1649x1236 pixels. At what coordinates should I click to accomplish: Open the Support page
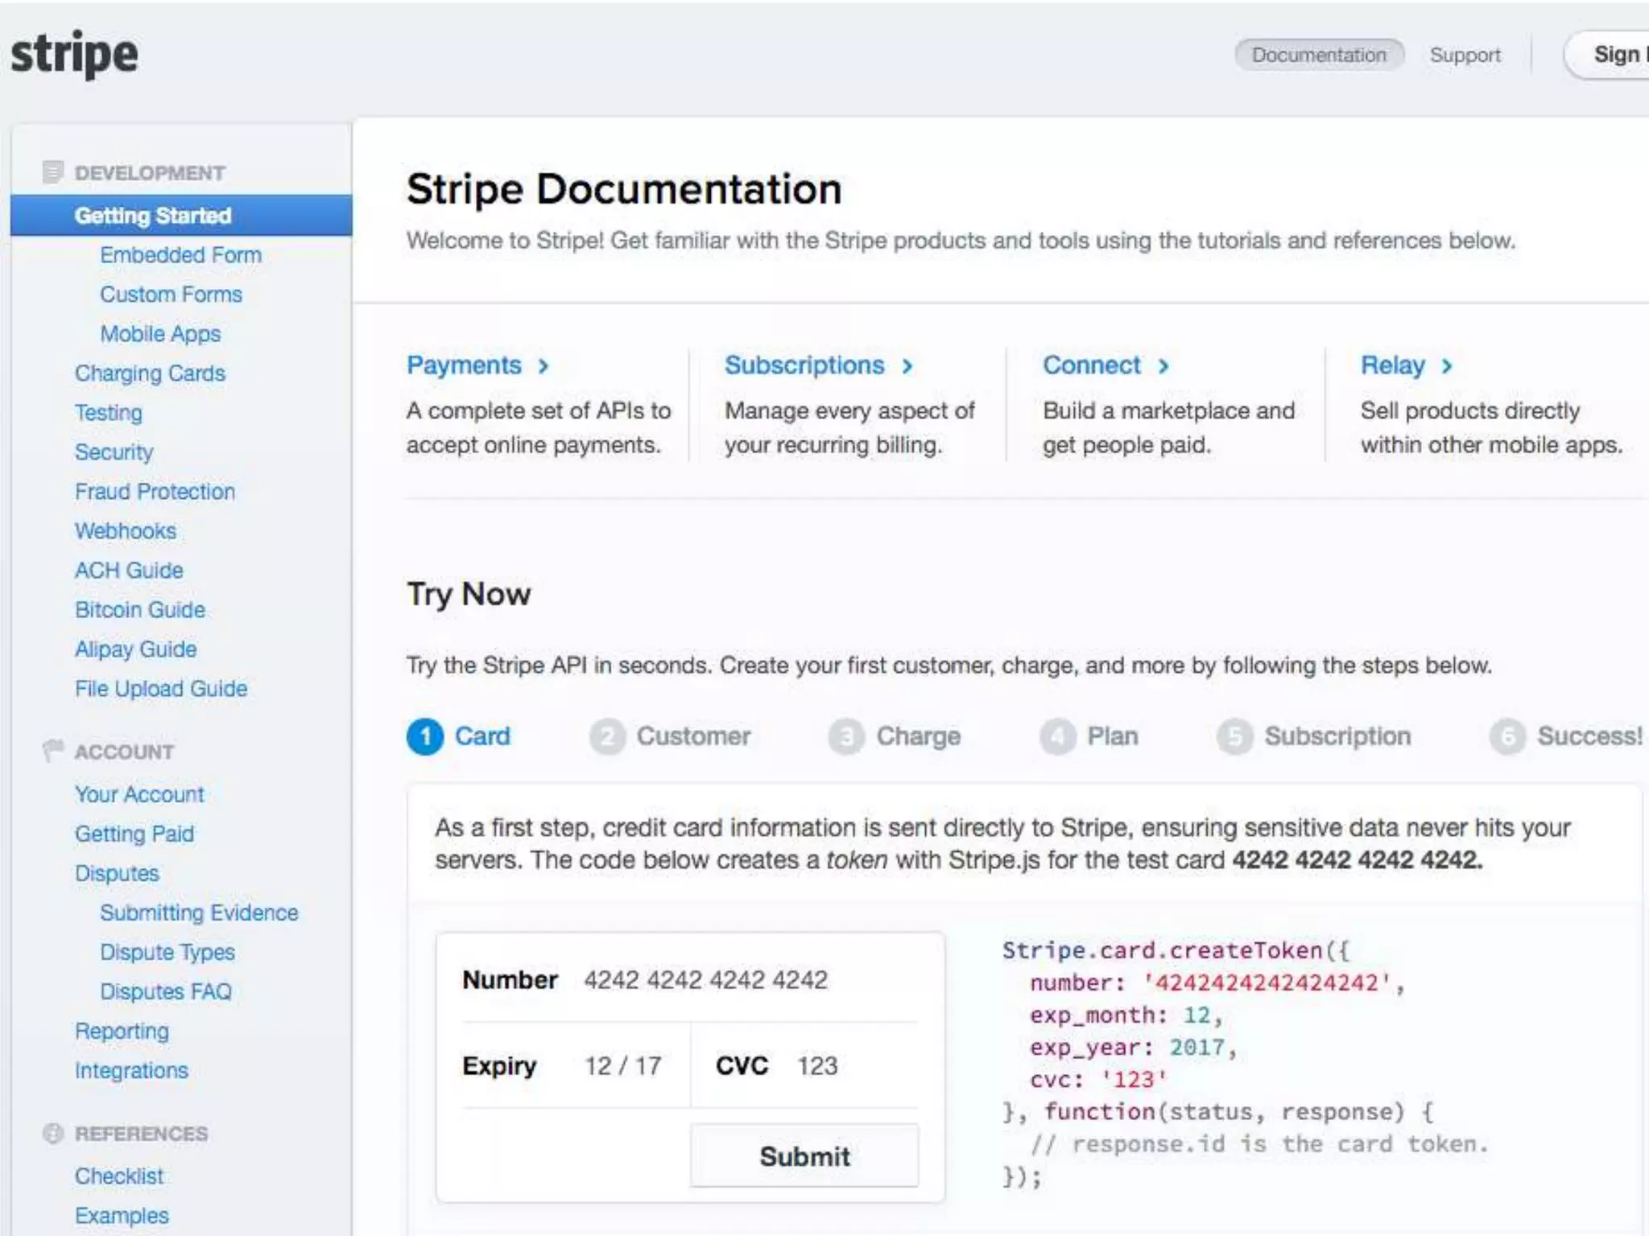[x=1465, y=55]
